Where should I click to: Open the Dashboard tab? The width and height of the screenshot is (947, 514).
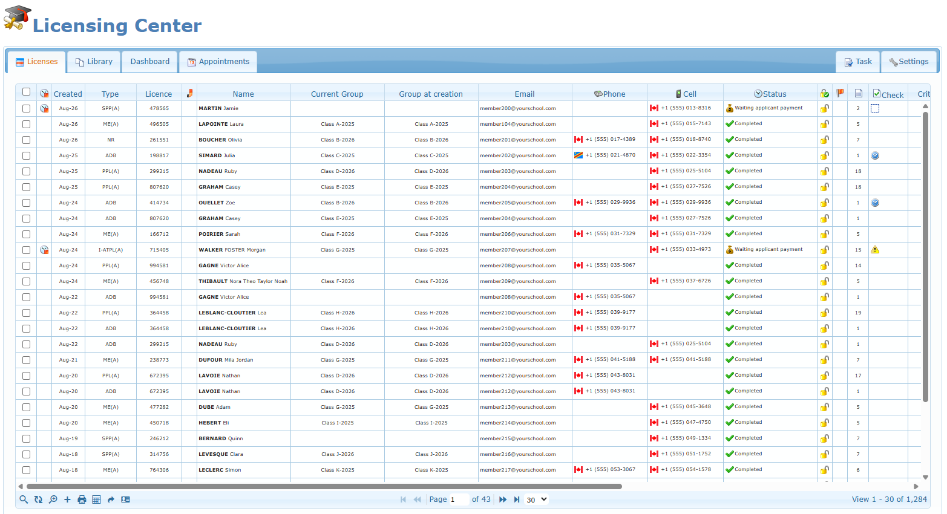pos(150,62)
